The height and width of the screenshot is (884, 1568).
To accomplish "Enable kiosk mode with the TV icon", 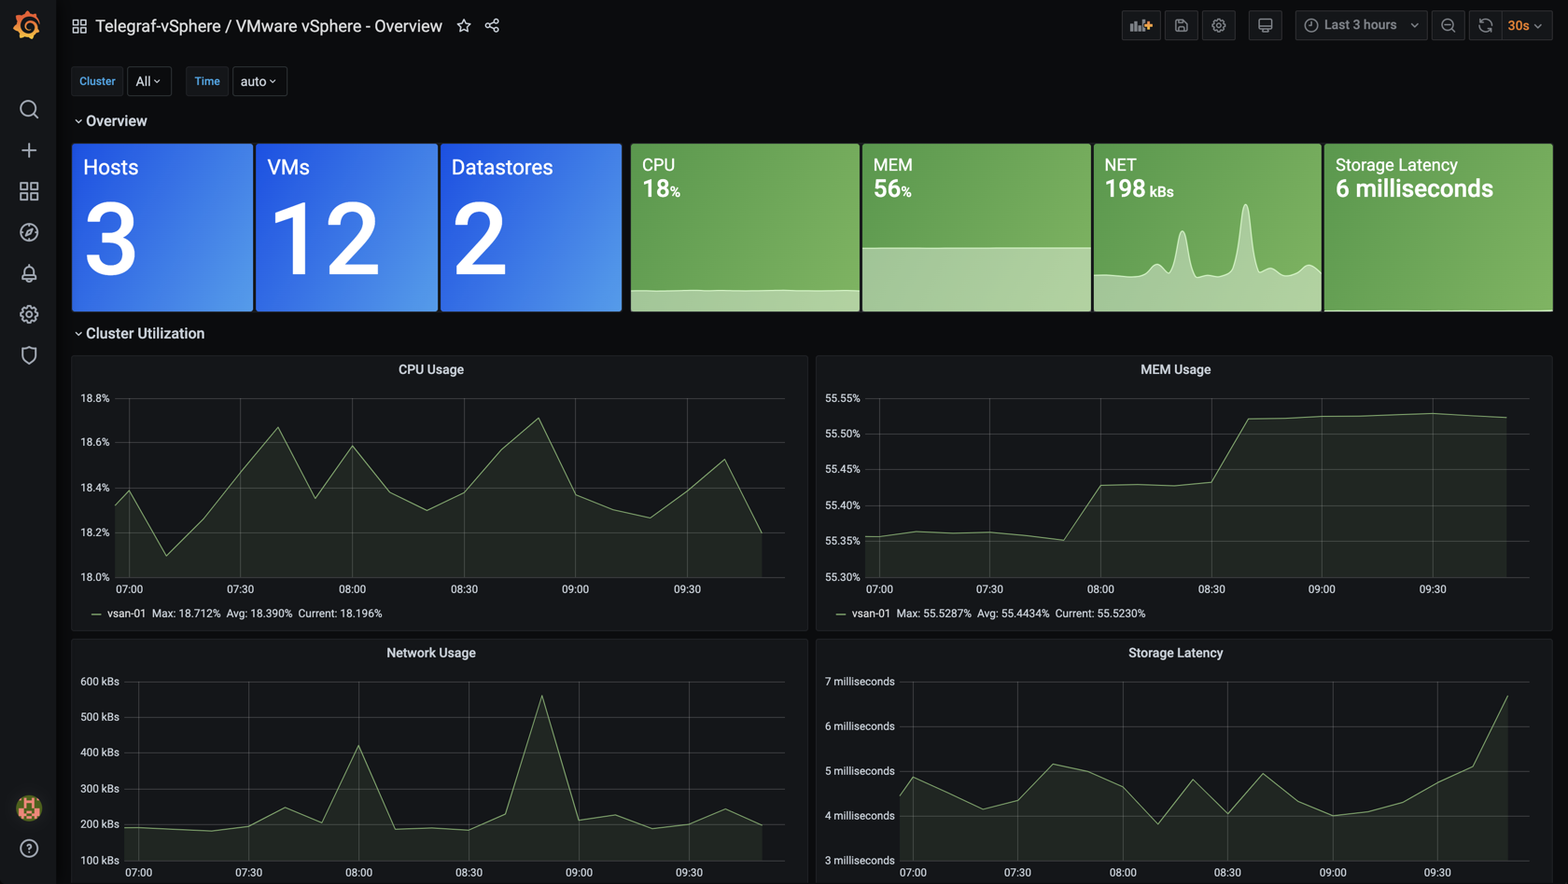I will pyautogui.click(x=1266, y=25).
